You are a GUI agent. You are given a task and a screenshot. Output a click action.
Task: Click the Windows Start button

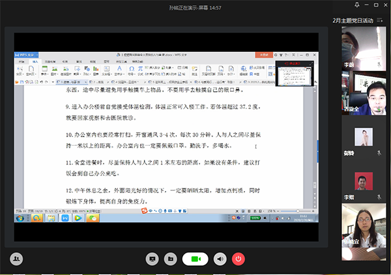21,218
